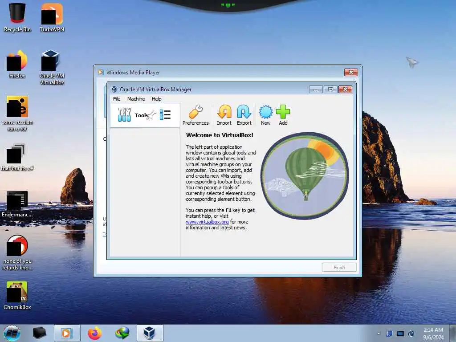456x342 pixels.
Task: Open the Help menu
Action: point(156,99)
